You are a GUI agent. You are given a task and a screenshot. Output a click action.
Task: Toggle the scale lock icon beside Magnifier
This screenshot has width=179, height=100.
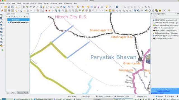(x=115, y=96)
